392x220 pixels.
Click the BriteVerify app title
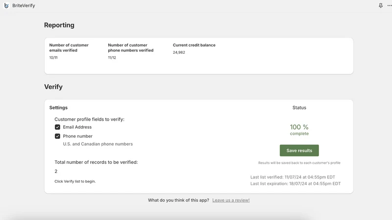(x=24, y=5)
